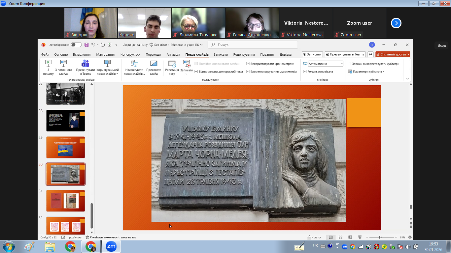Toggle the AutoSave switch

coord(76,45)
